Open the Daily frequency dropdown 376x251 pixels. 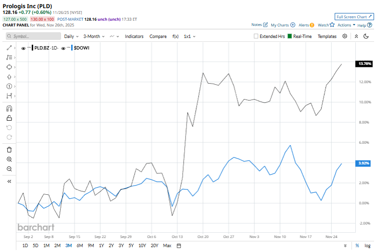click(72, 36)
